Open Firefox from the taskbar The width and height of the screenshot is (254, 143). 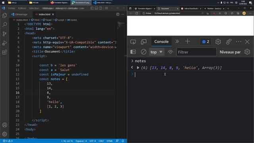[x=60, y=3]
